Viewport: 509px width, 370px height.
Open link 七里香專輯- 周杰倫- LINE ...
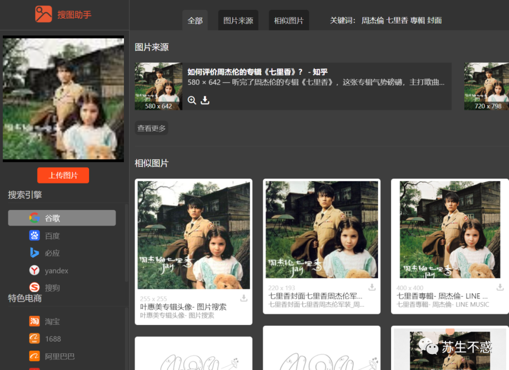click(x=442, y=296)
